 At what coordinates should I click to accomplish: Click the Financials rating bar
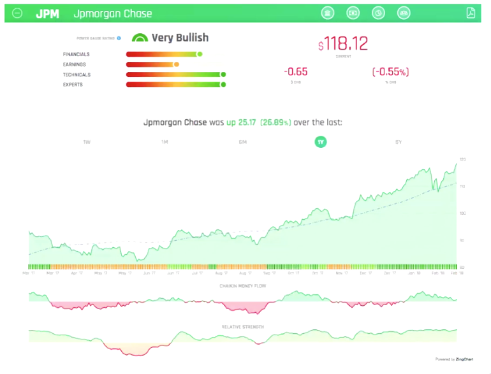coord(164,54)
